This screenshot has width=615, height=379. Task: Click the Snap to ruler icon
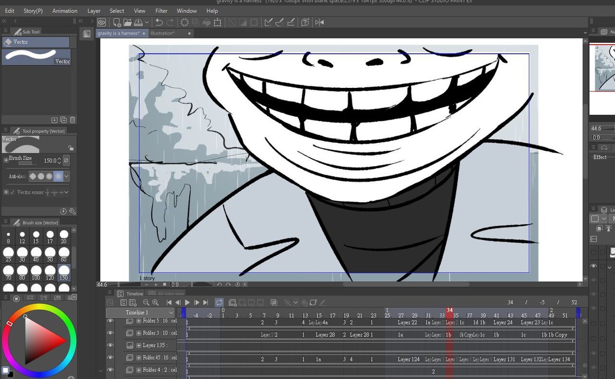[269, 22]
